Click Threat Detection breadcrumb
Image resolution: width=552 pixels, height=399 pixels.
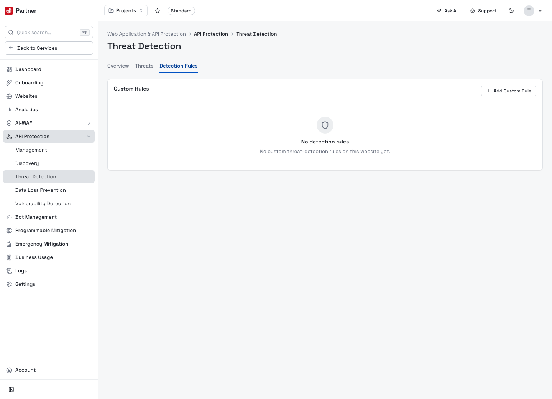tap(256, 34)
